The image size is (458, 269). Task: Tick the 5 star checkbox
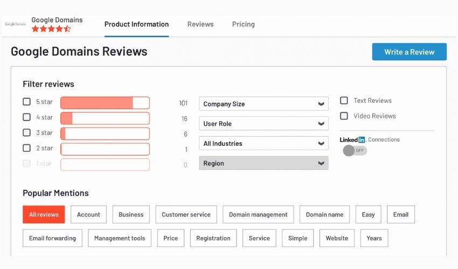pyautogui.click(x=26, y=102)
